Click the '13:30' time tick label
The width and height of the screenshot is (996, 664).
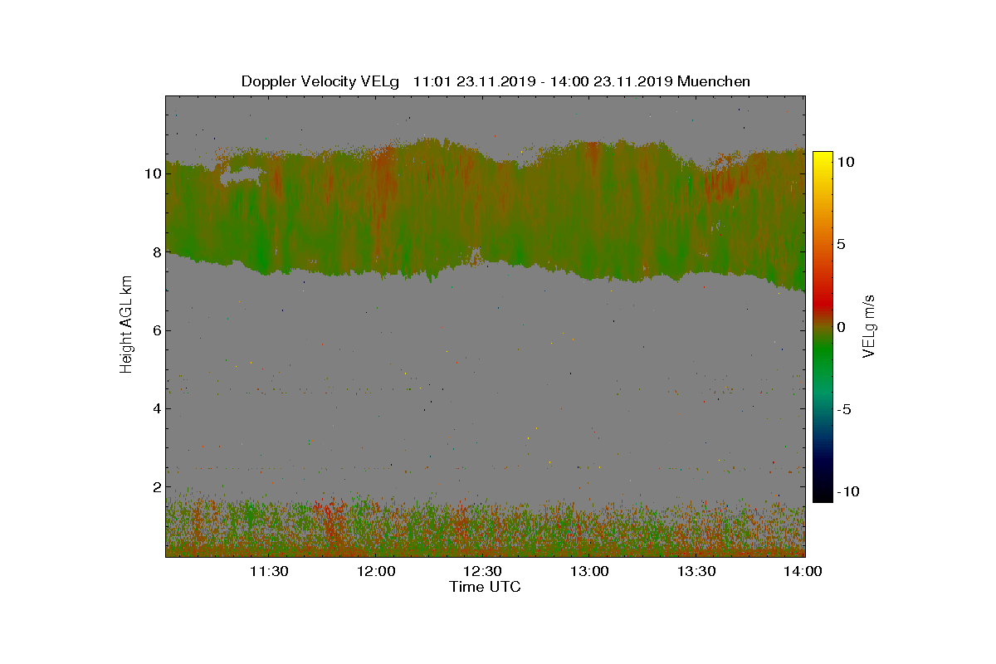tap(696, 571)
